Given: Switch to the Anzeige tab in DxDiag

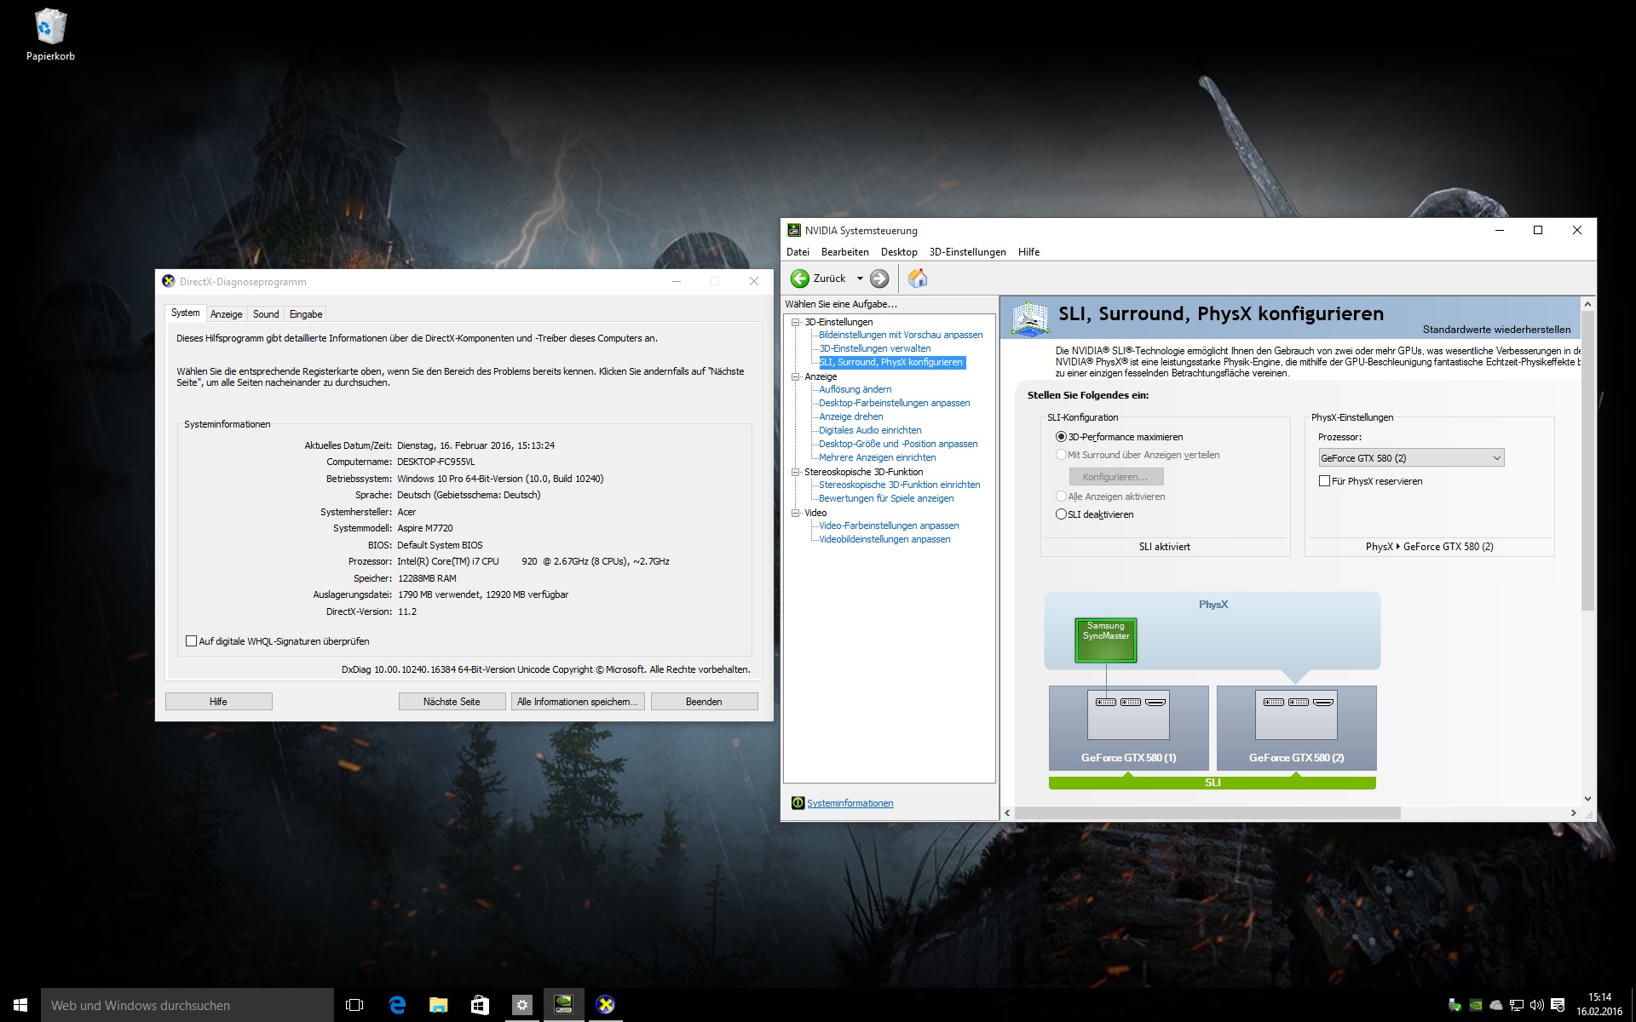Looking at the screenshot, I should pyautogui.click(x=226, y=314).
